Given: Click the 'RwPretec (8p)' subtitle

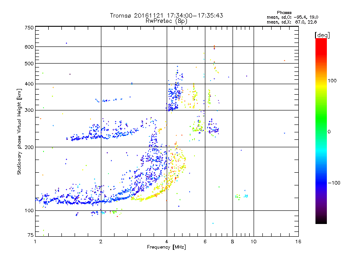Looking at the screenshot, I should pos(166,21).
